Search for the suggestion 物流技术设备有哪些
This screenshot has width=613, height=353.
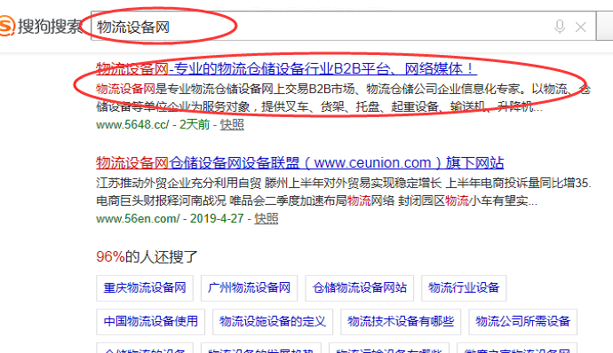[x=401, y=322]
